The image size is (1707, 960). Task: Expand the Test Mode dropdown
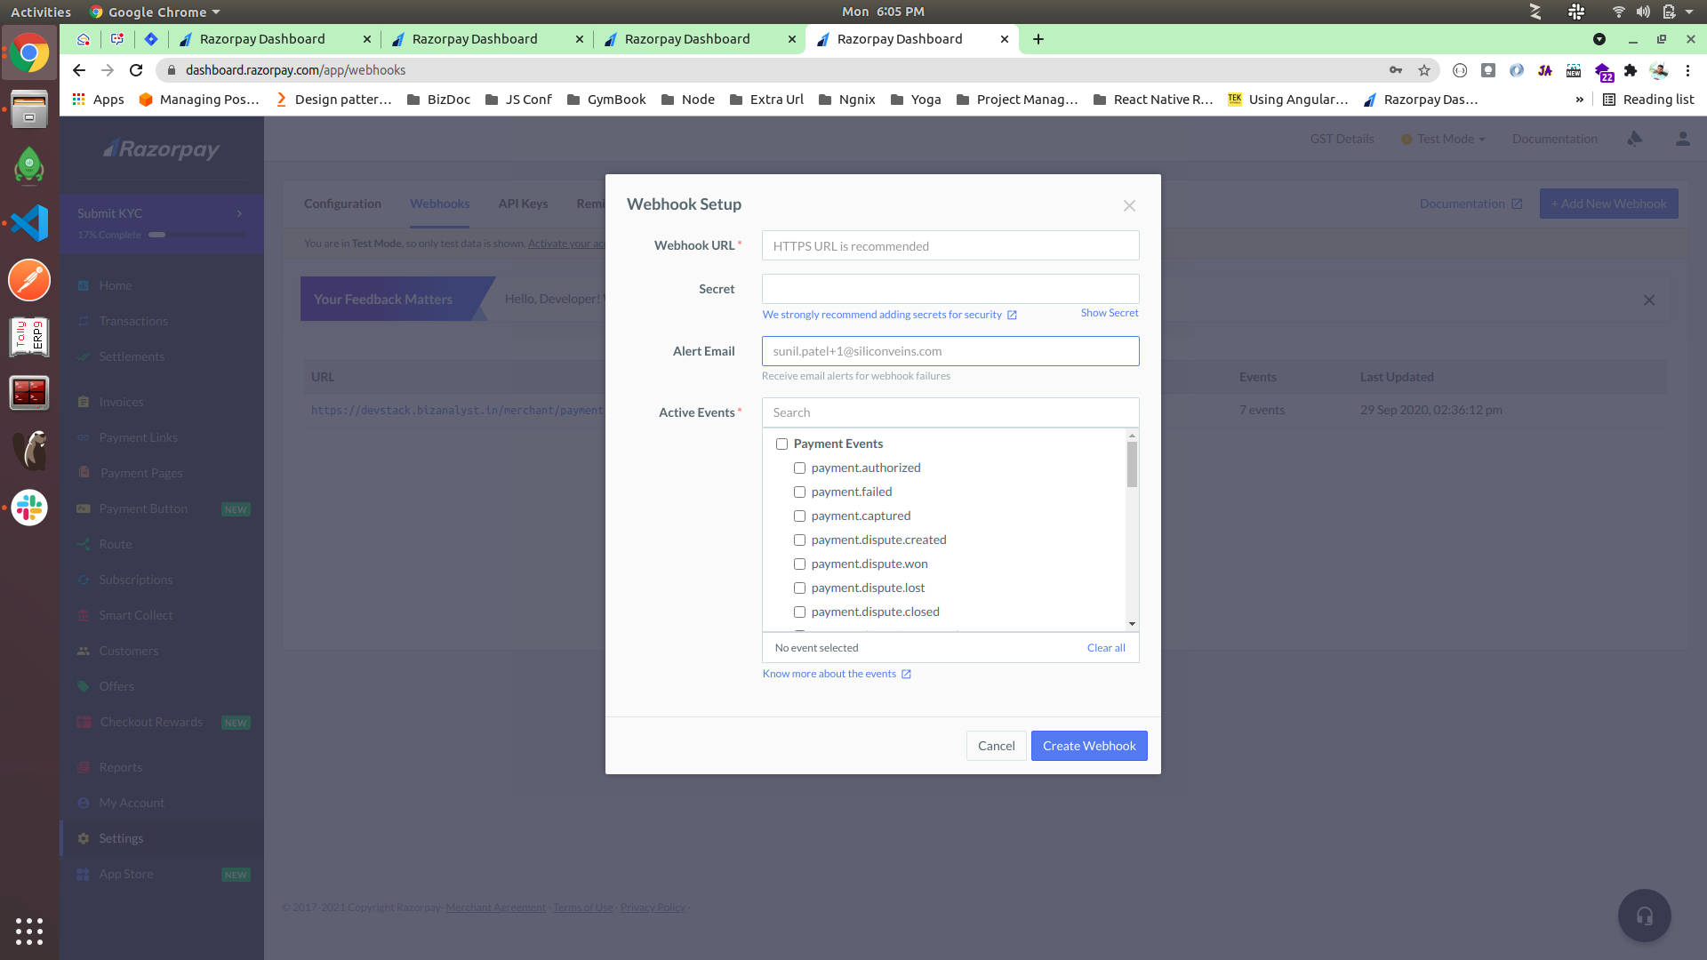coord(1443,139)
